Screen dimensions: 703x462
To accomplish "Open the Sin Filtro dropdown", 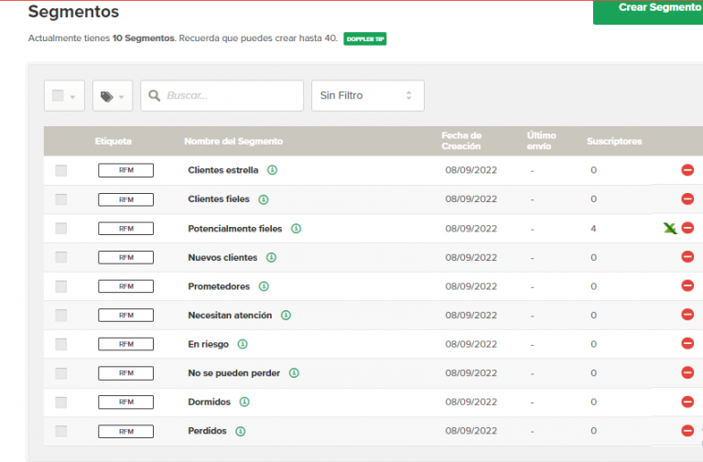I will tap(366, 96).
